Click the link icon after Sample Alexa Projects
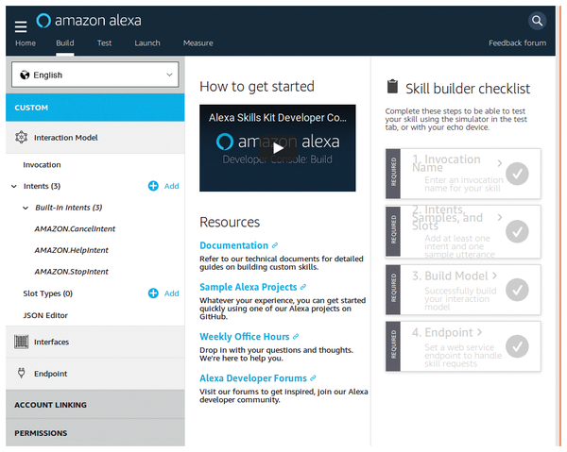This screenshot has height=452, width=567. click(303, 287)
